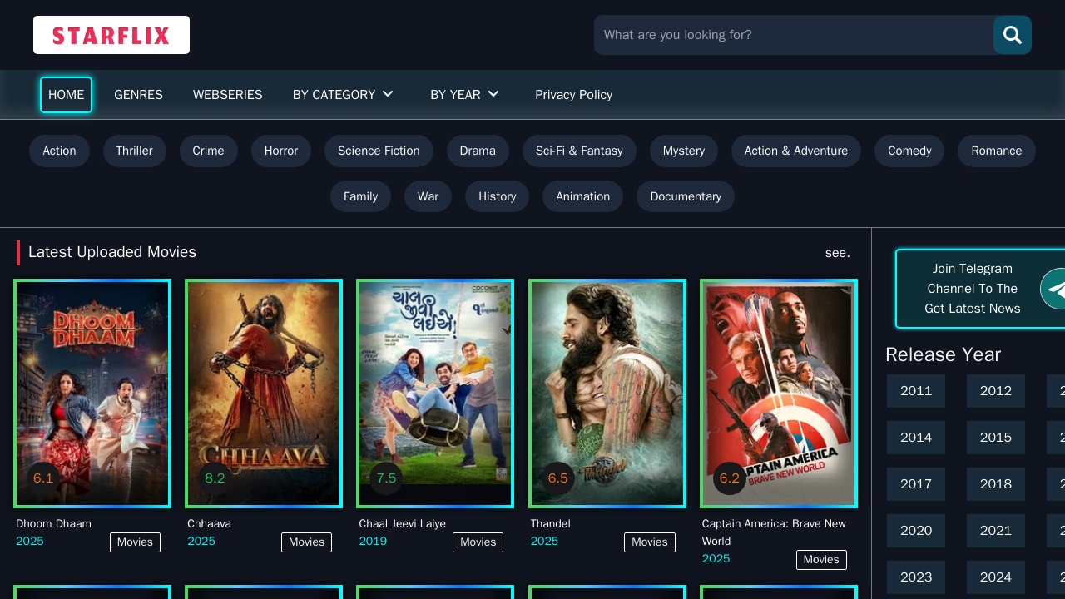Select the Documentary genre chip

tap(686, 196)
